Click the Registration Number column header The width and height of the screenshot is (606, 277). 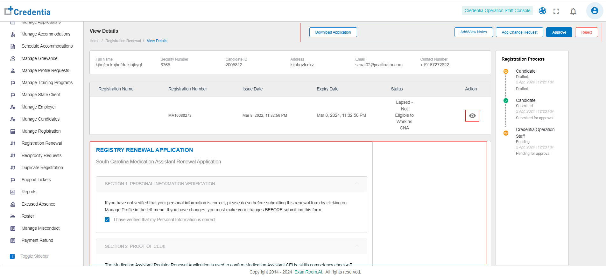187,89
